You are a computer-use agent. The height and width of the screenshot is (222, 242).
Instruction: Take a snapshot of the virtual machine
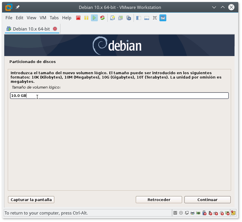(x=113, y=18)
